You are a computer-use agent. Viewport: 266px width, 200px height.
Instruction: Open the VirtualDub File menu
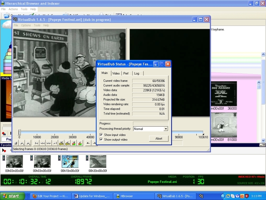click(16, 25)
